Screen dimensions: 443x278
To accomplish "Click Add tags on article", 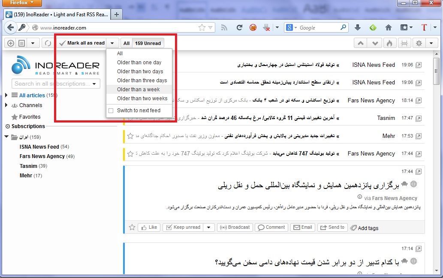I will click(365, 228).
